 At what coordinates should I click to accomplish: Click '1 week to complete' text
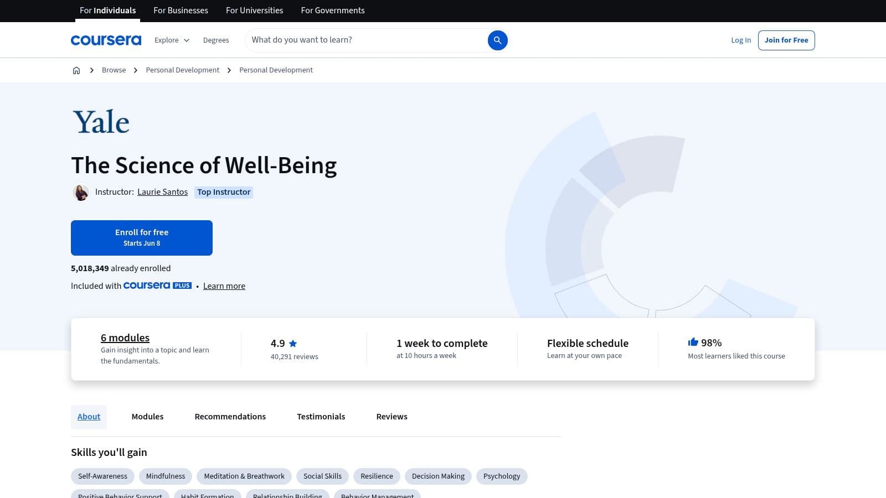point(442,343)
